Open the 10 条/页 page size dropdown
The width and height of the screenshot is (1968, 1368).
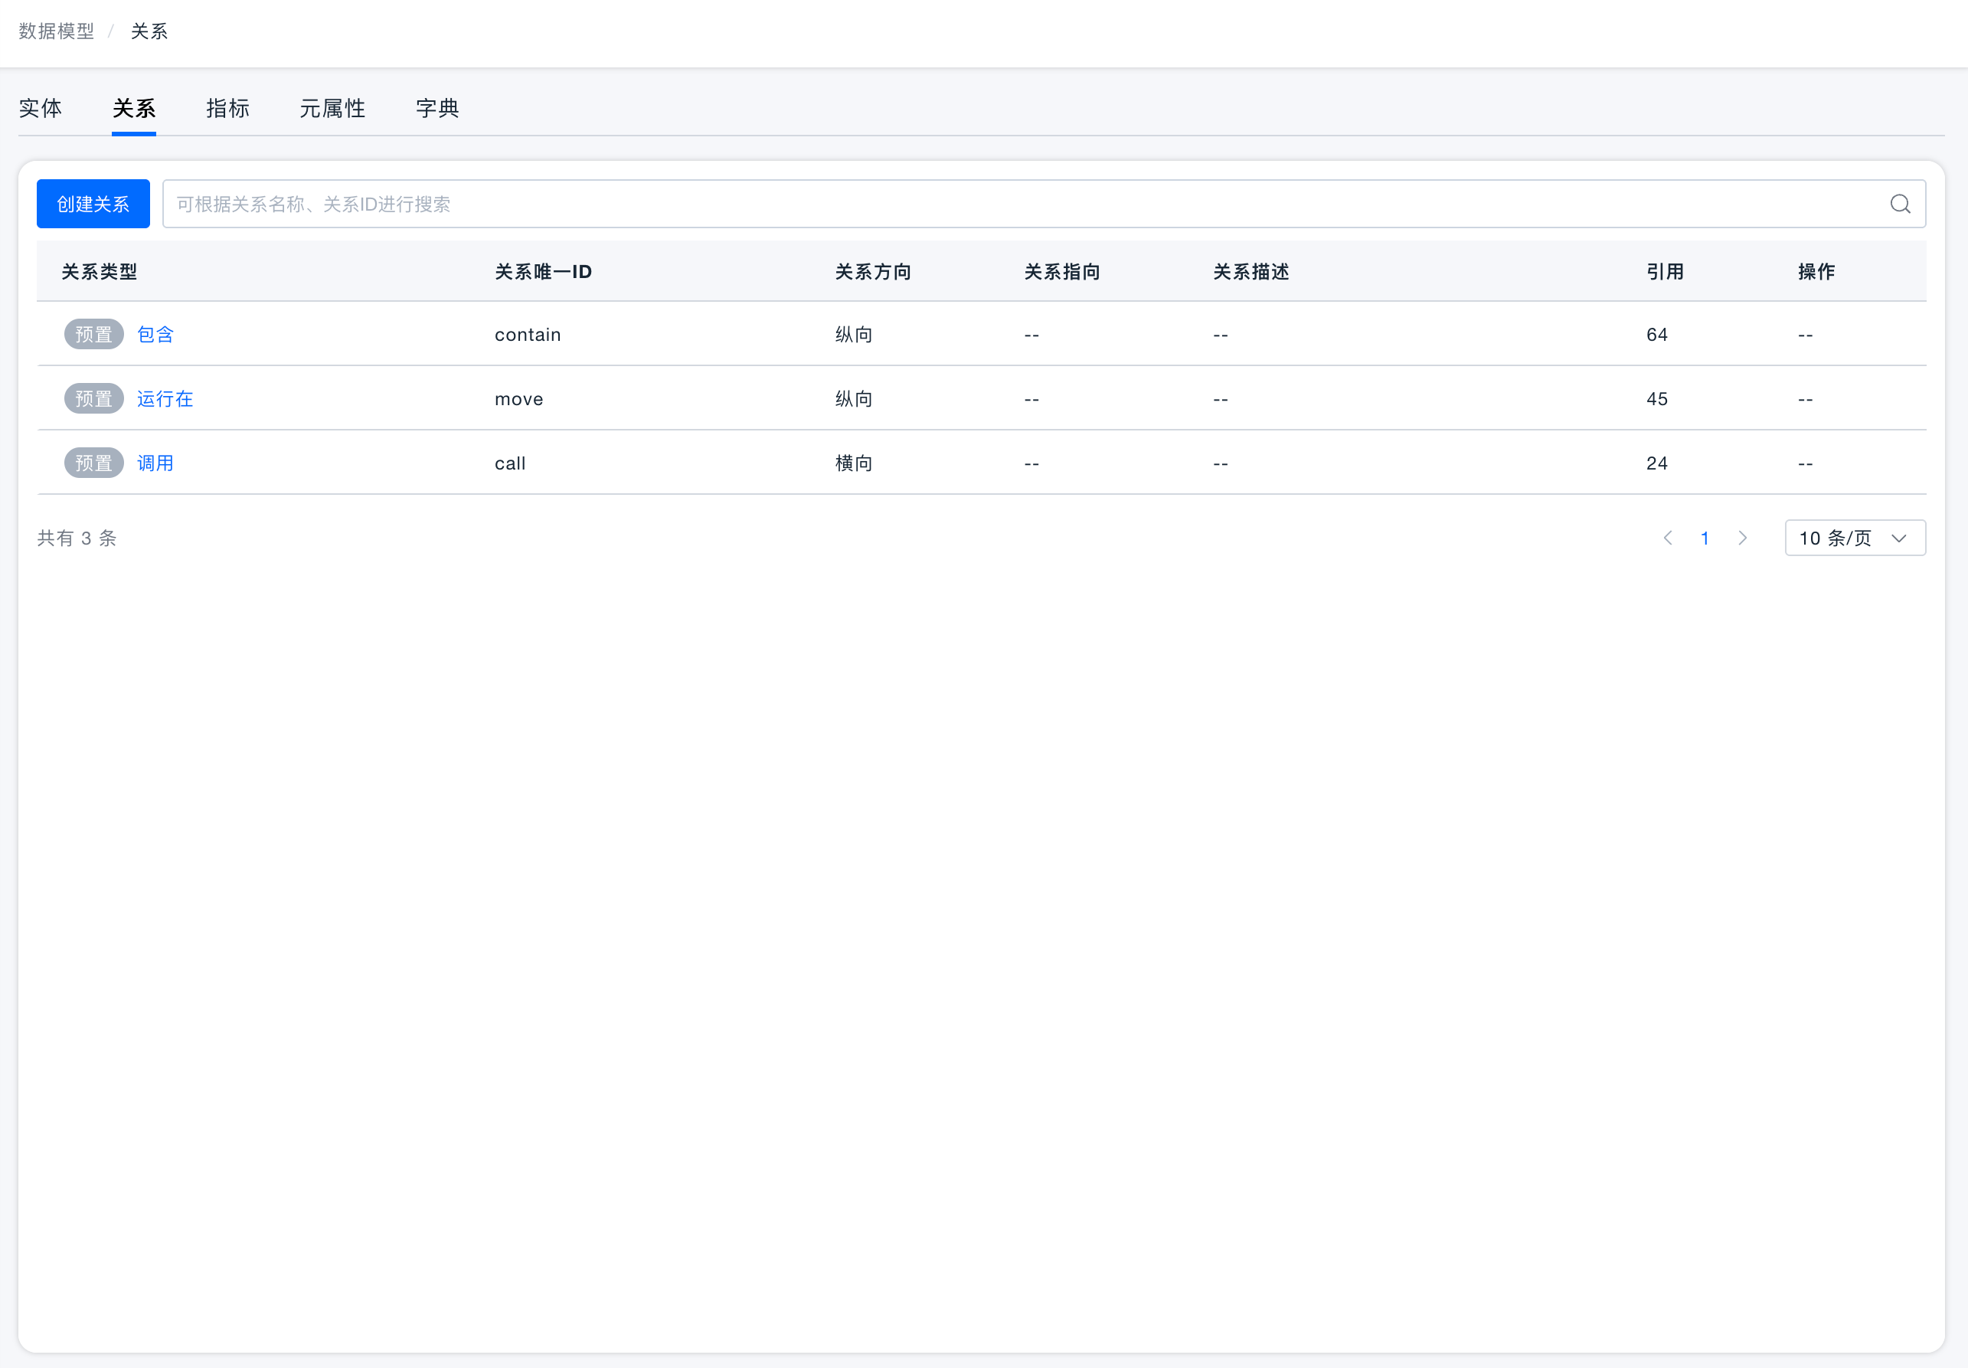point(1855,538)
